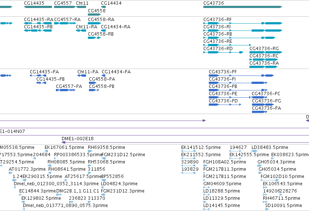
Task: Select protein CG4558-PA
Action: (93, 83)
